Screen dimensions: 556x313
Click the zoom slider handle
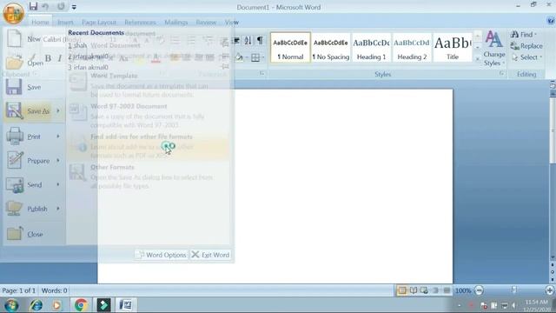coord(514,290)
